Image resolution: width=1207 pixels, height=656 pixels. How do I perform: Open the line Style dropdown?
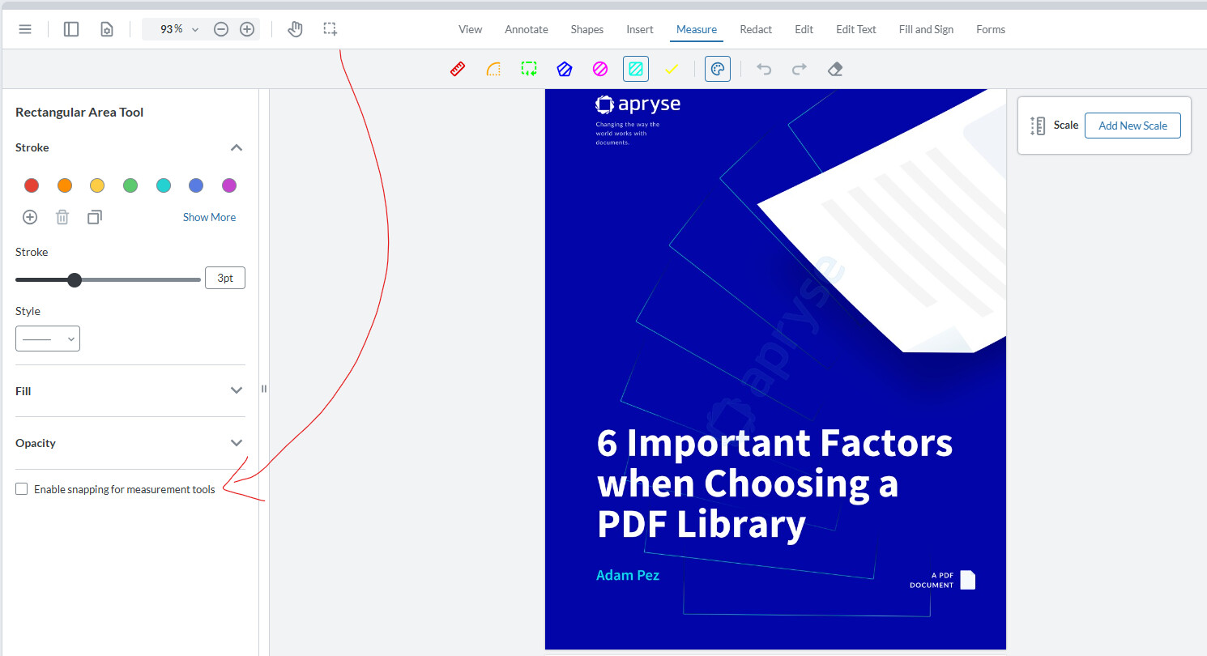point(48,339)
